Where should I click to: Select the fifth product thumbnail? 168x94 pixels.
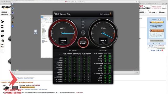[2, 41]
